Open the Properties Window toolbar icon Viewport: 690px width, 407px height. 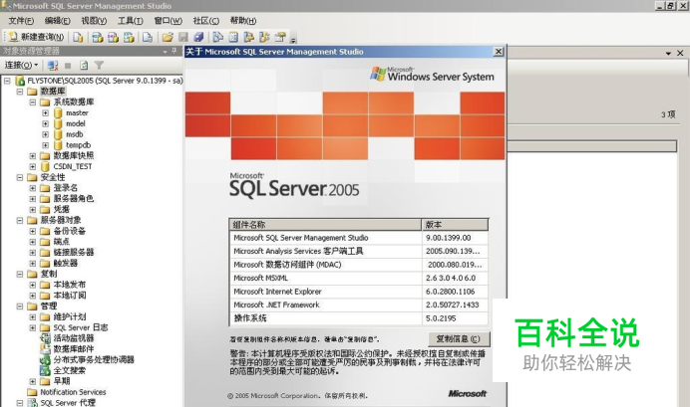click(x=280, y=38)
